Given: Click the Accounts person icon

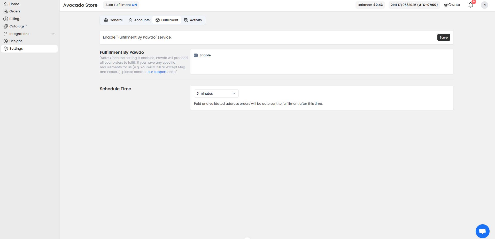Looking at the screenshot, I should pyautogui.click(x=130, y=20).
